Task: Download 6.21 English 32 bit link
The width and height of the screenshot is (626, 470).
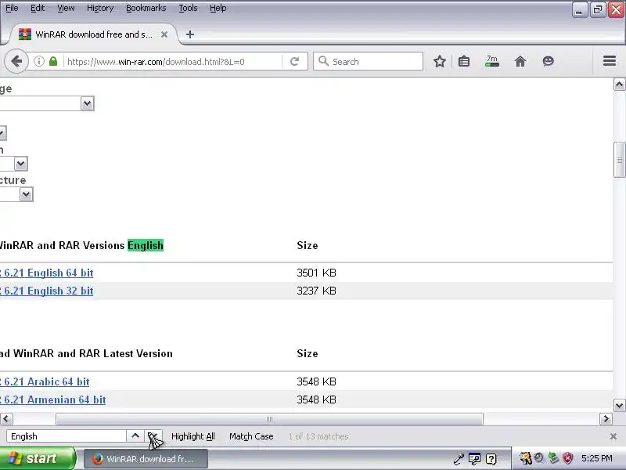Action: [47, 291]
